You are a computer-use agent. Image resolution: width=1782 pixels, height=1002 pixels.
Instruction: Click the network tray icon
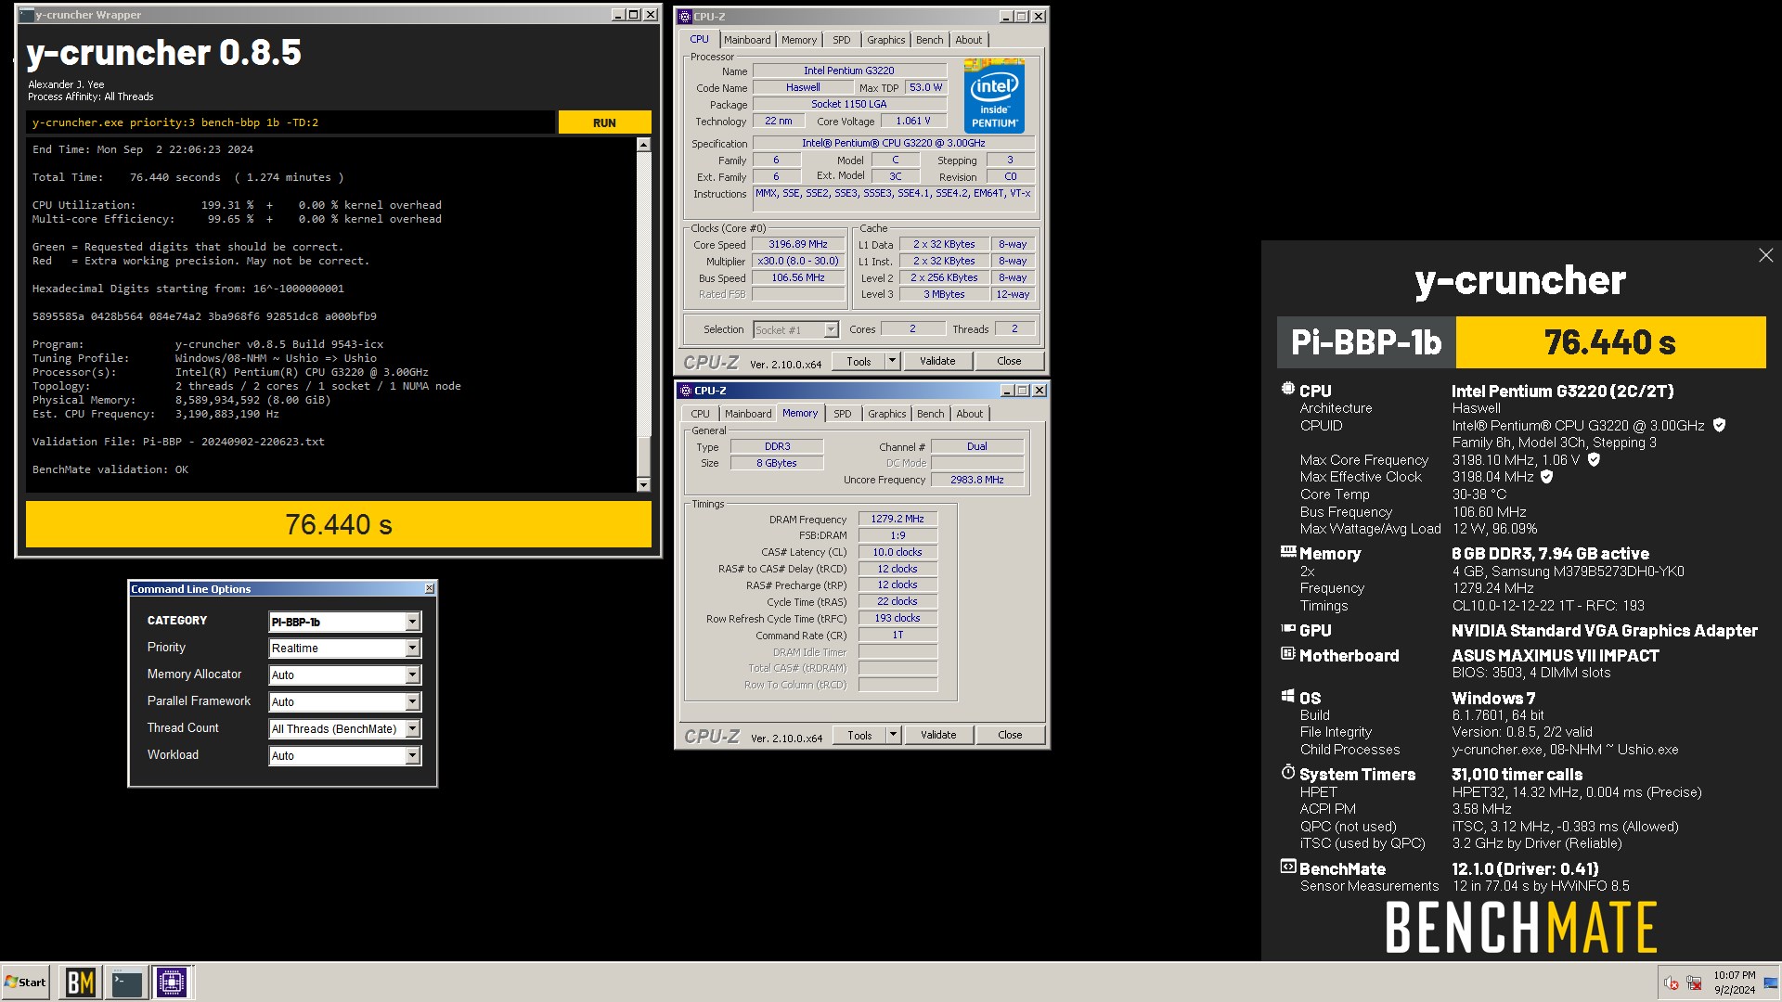click(x=1694, y=983)
